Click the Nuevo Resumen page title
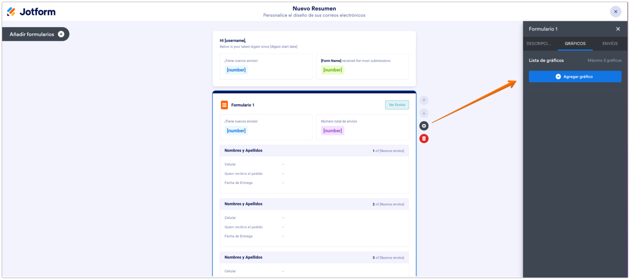This screenshot has height=280, width=630. click(x=314, y=8)
